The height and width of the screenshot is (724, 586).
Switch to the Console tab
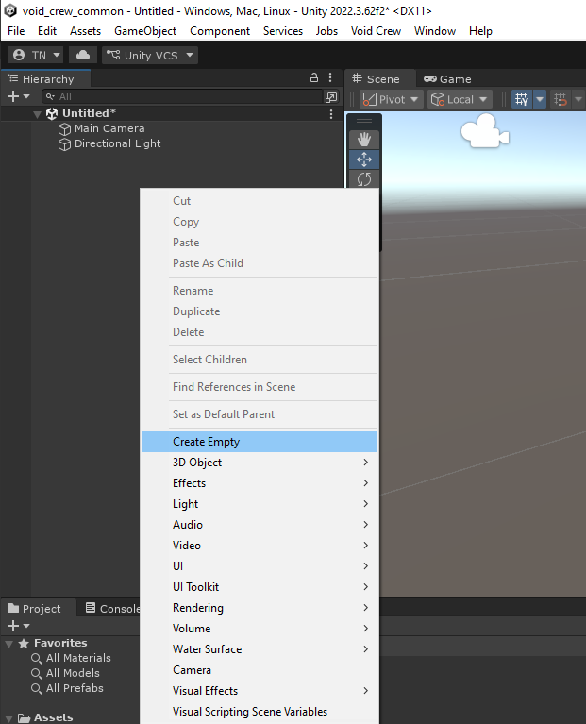(113, 609)
